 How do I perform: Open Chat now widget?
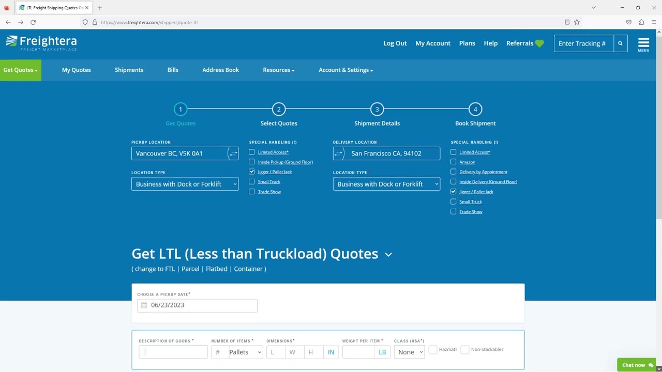(637, 365)
